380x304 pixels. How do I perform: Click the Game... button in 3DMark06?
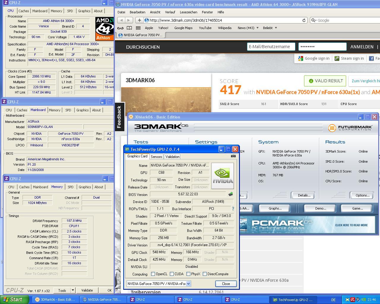coord(357,208)
